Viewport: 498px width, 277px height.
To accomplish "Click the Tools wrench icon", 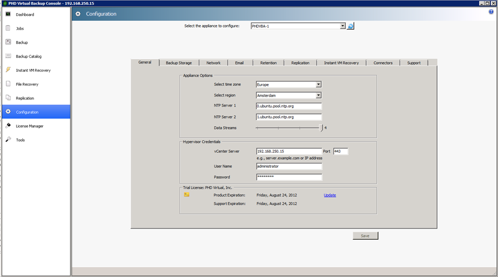I will (x=8, y=140).
